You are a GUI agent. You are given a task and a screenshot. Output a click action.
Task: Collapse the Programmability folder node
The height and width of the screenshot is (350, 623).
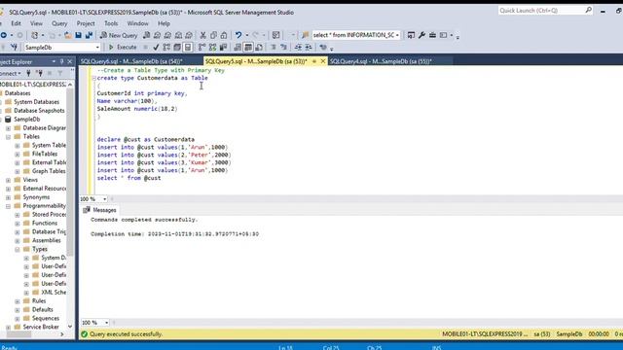9,206
